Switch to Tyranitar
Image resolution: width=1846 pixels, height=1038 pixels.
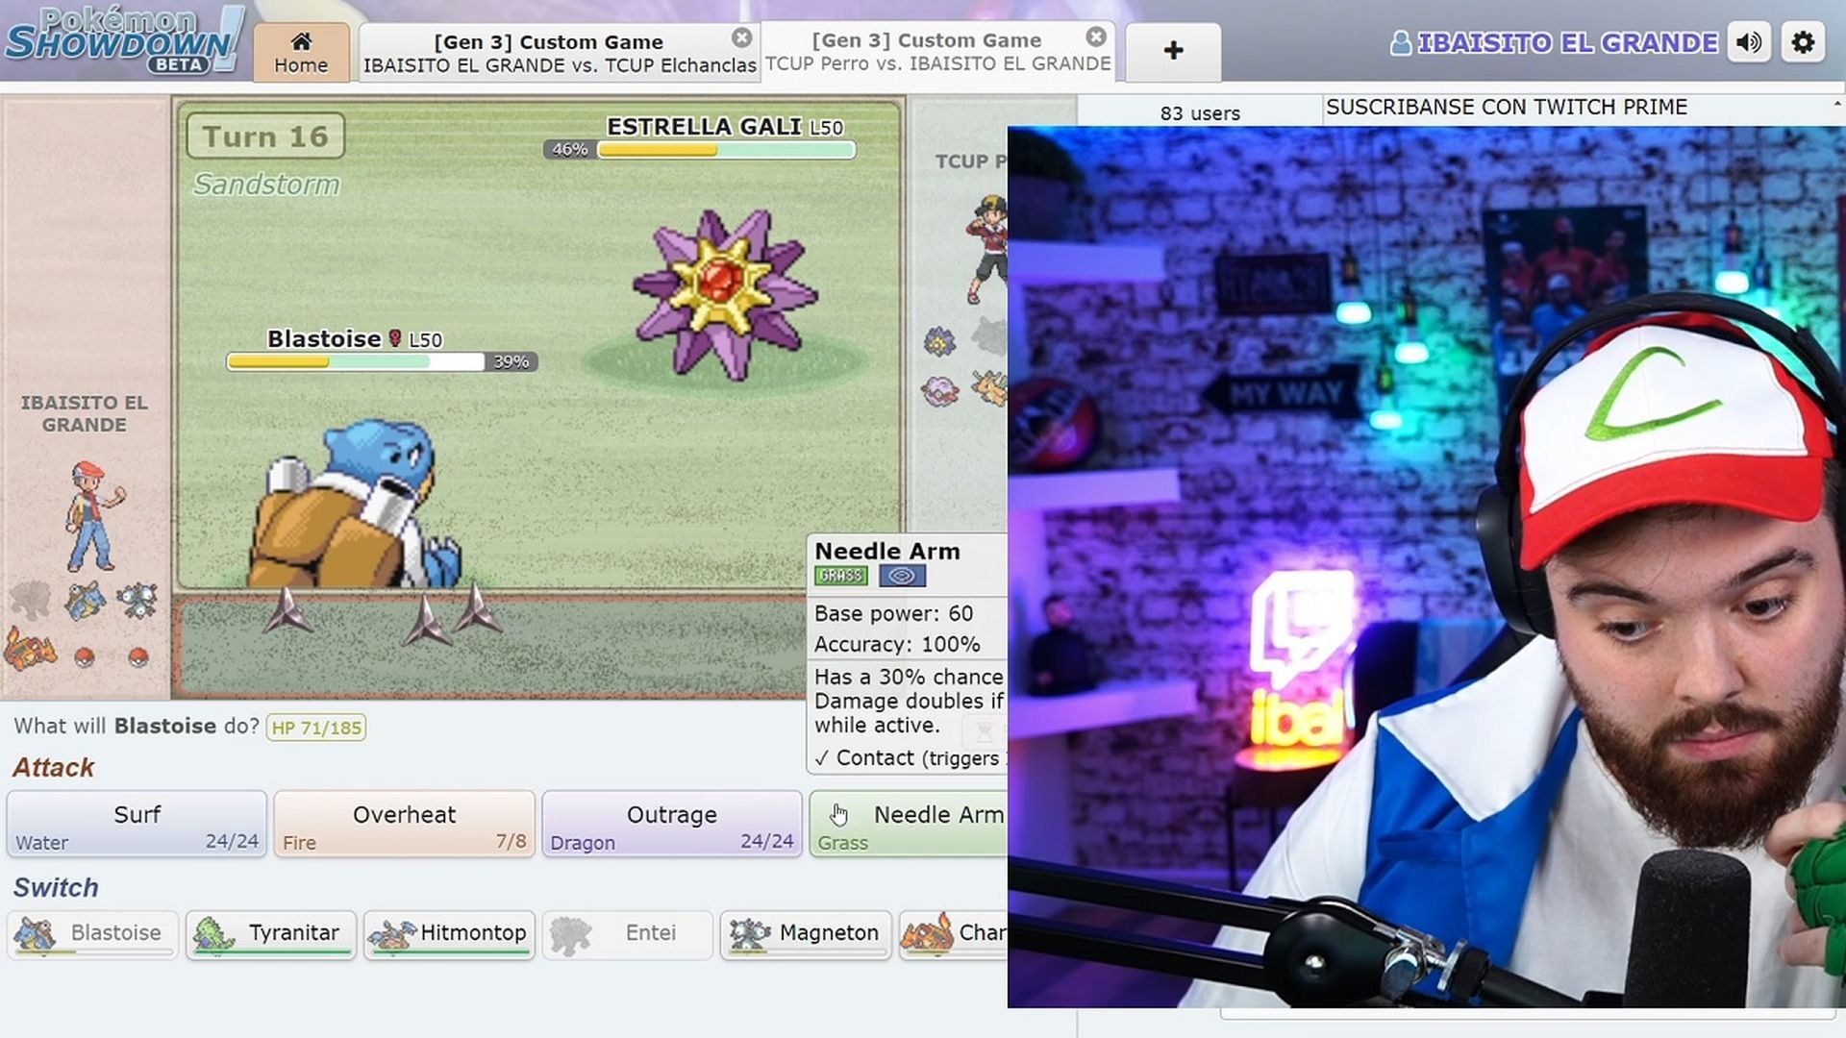click(x=270, y=933)
